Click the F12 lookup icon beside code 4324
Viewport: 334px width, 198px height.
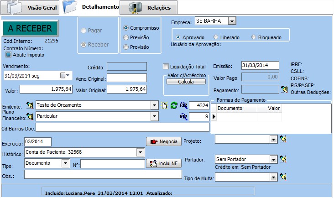183,105
